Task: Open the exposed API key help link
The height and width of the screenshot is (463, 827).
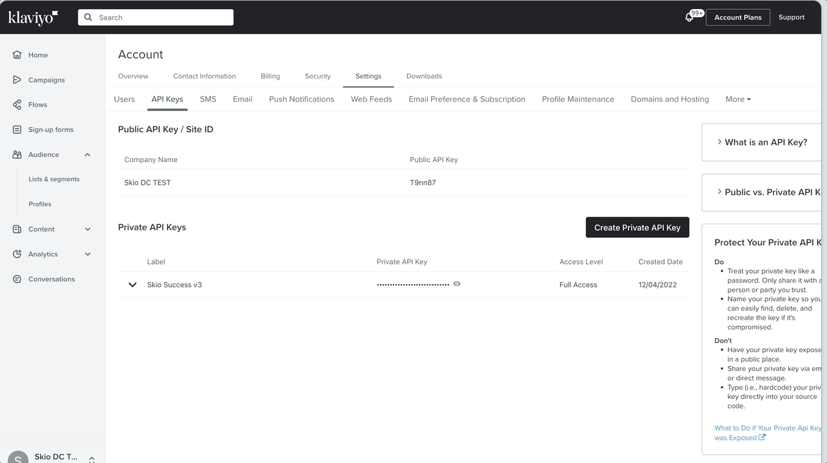Action: (766, 433)
